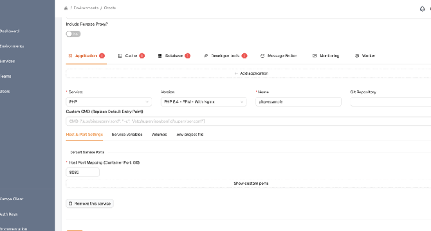This screenshot has height=231, width=431.
Task: Click the Default Service Ports label
Action: pyautogui.click(x=87, y=152)
